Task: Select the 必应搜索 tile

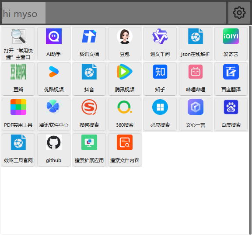Action: 160,114
